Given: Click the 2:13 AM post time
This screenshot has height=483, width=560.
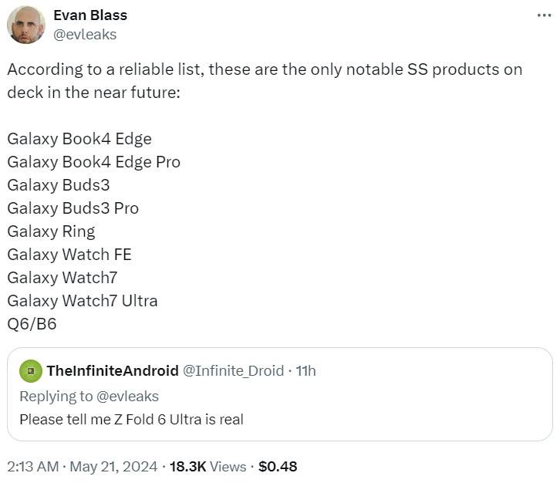Looking at the screenshot, I should tap(31, 466).
